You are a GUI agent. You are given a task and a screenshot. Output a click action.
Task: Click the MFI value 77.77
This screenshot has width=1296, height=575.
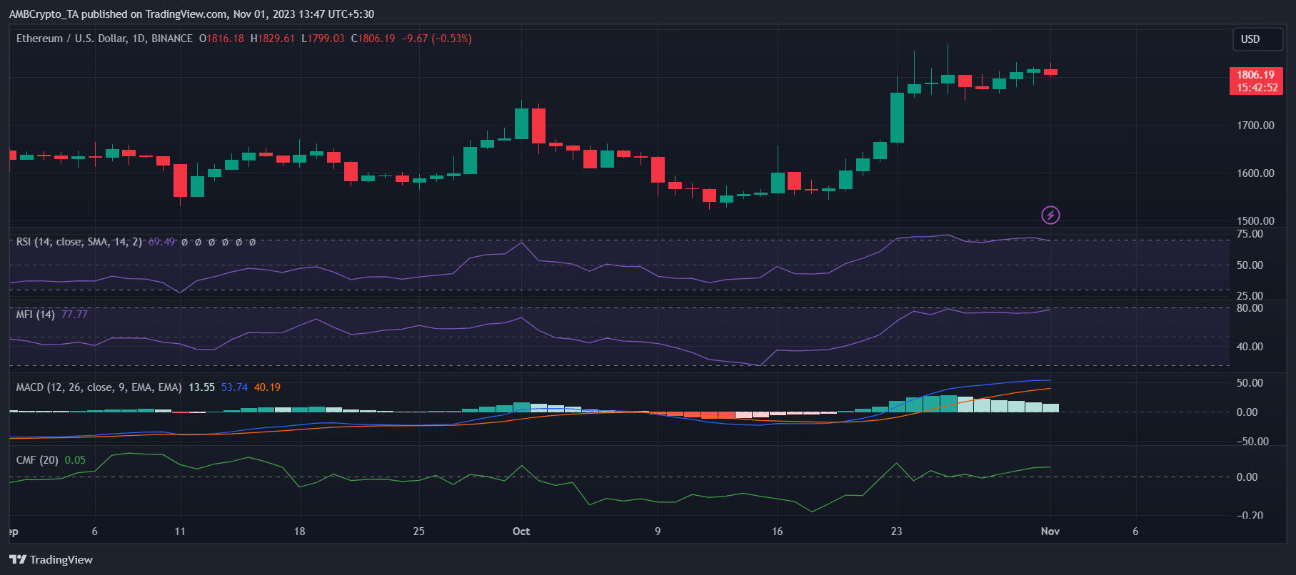(74, 315)
